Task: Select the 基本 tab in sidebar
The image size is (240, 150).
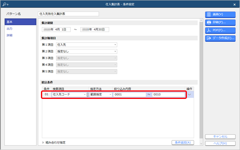Action: [21, 22]
